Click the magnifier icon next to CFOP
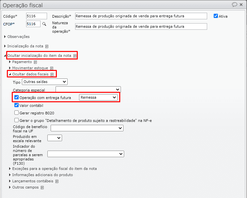247x198 pixels. (44, 24)
